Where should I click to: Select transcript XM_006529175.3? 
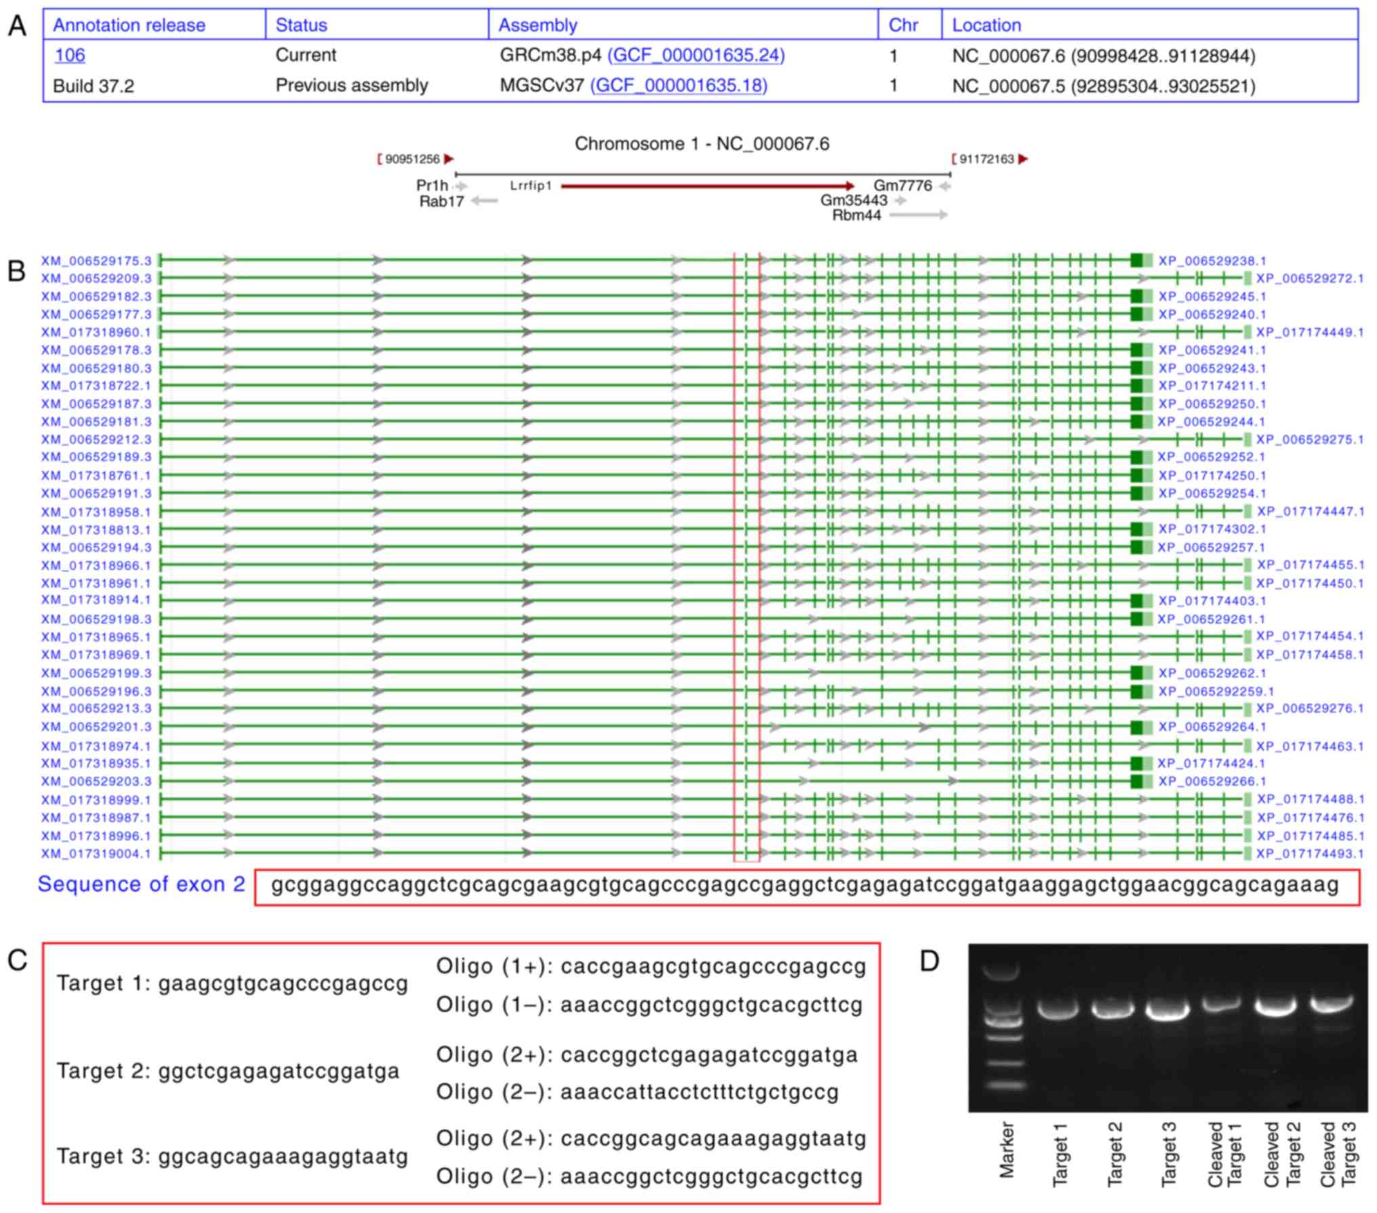coord(96,261)
